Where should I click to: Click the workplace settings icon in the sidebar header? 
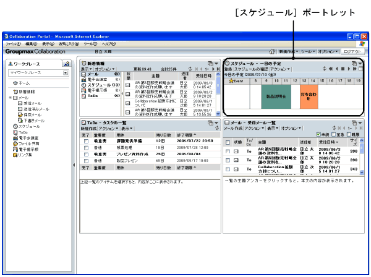66,64
